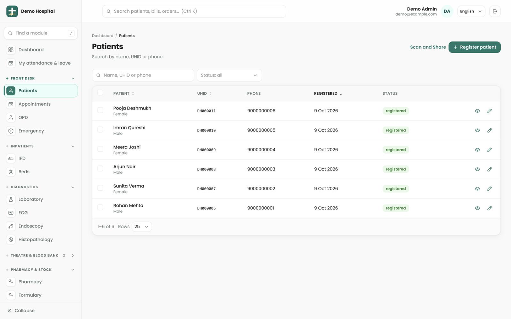Go back via the Dashboard breadcrumb
Screen dimensions: 511x319
[103, 36]
